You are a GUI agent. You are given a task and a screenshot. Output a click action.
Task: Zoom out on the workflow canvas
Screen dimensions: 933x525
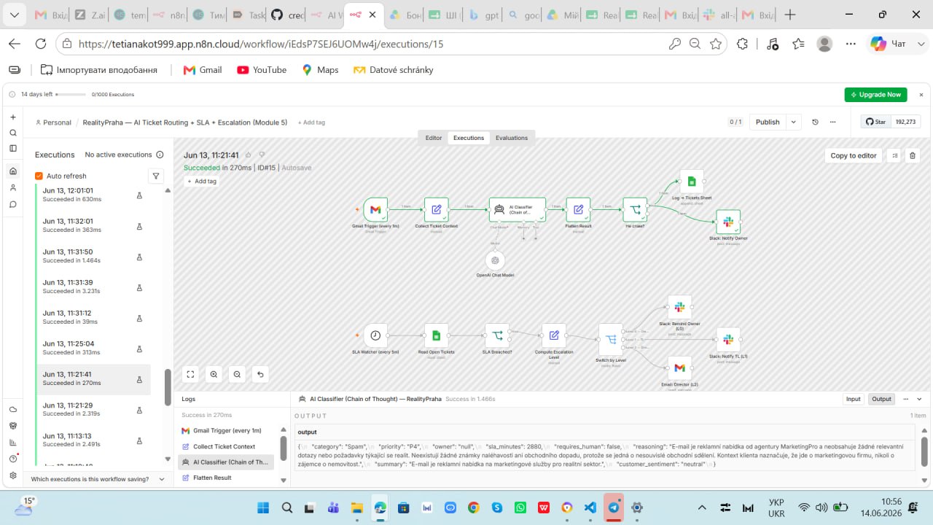tap(238, 374)
